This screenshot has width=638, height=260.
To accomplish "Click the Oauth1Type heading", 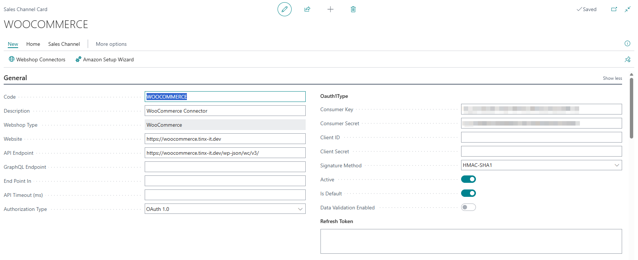I will click(x=334, y=96).
